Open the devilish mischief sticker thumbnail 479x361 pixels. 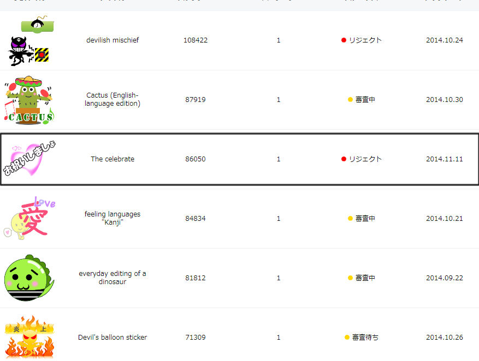click(x=30, y=41)
